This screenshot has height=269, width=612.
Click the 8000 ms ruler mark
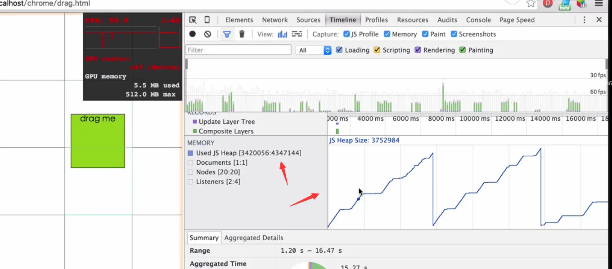441,119
